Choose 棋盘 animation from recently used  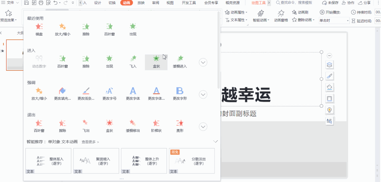(x=39, y=29)
